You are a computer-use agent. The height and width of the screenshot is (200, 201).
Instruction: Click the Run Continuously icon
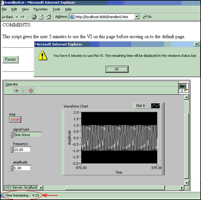[x=23, y=91]
